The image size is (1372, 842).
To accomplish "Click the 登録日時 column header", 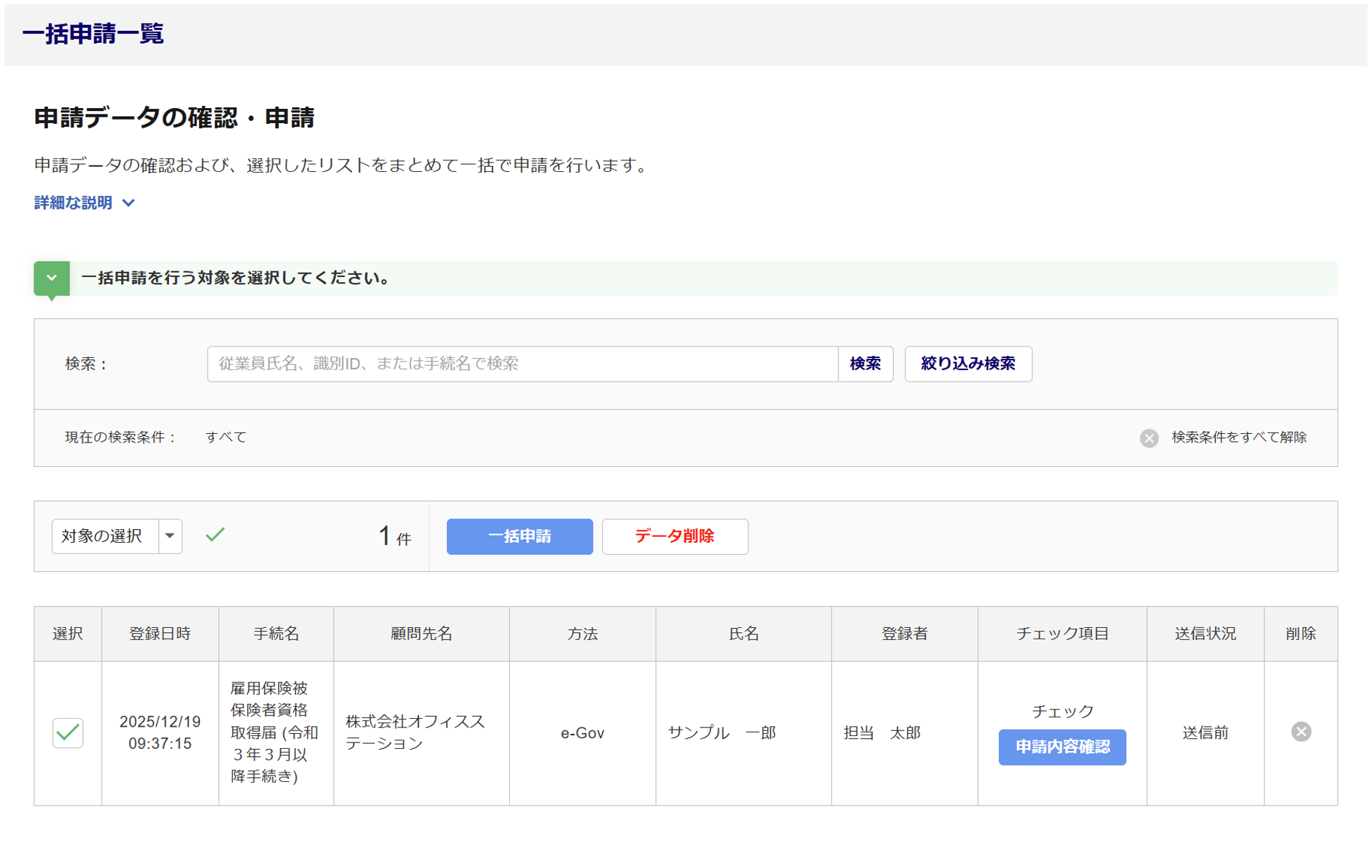I will (160, 634).
